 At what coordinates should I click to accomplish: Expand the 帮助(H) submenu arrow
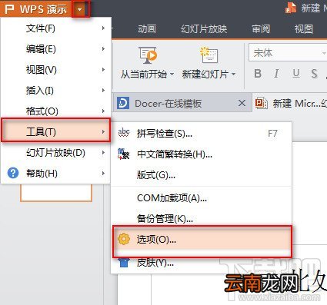(x=103, y=174)
